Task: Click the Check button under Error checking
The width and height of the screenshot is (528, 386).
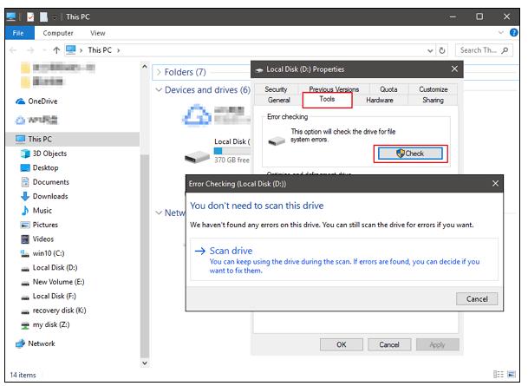Action: click(x=410, y=154)
